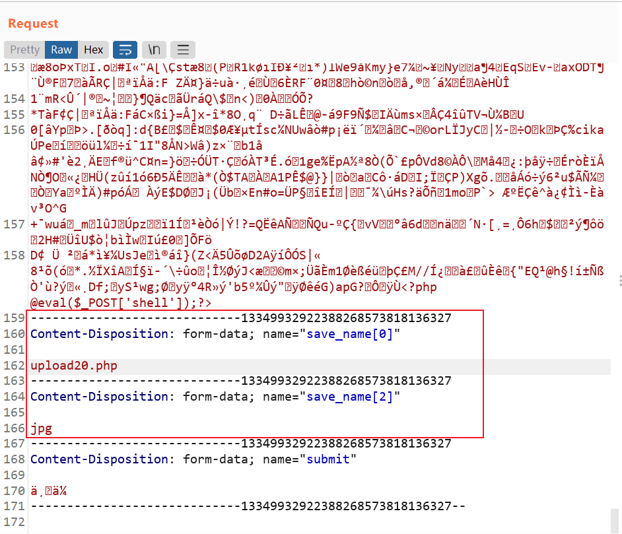Click line number 158 in the gutter
The width and height of the screenshot is (622, 534).
click(15, 255)
